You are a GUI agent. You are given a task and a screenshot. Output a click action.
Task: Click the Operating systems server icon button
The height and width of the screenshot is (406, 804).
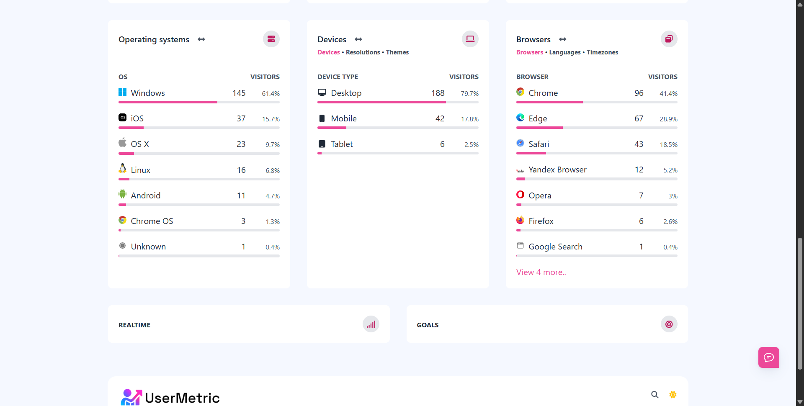pos(271,39)
